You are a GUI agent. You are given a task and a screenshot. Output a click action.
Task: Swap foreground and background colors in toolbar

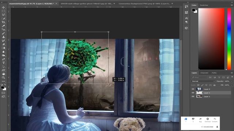pyautogui.click(x=5, y=84)
